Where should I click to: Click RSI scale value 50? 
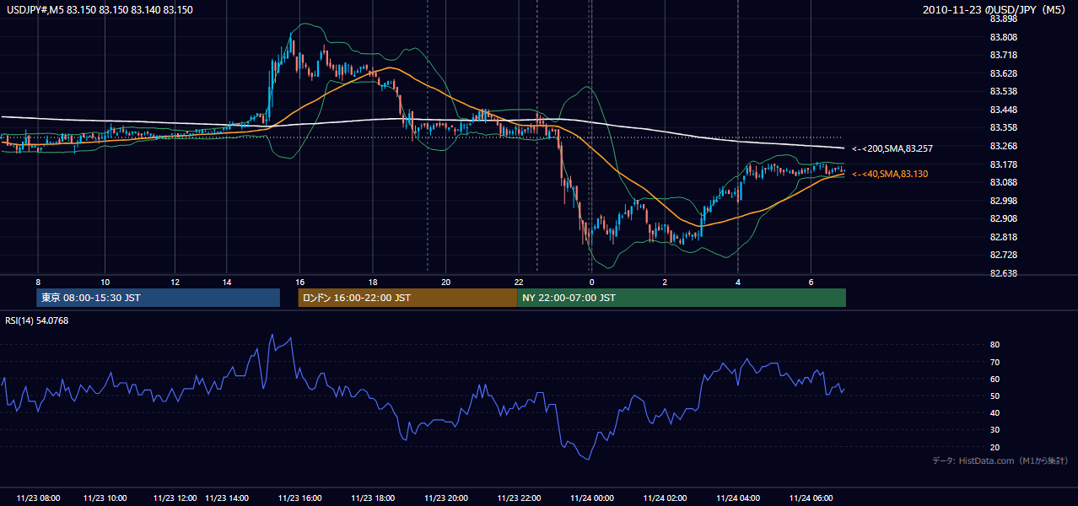tap(994, 396)
